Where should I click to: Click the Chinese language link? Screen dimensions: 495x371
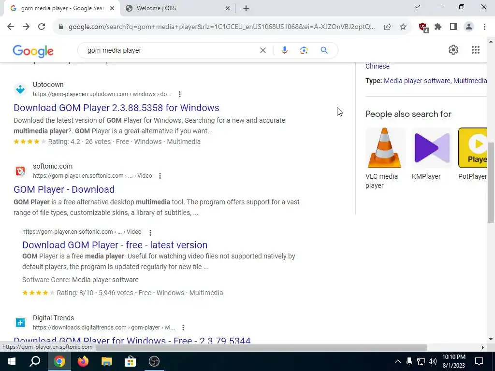[x=377, y=66]
